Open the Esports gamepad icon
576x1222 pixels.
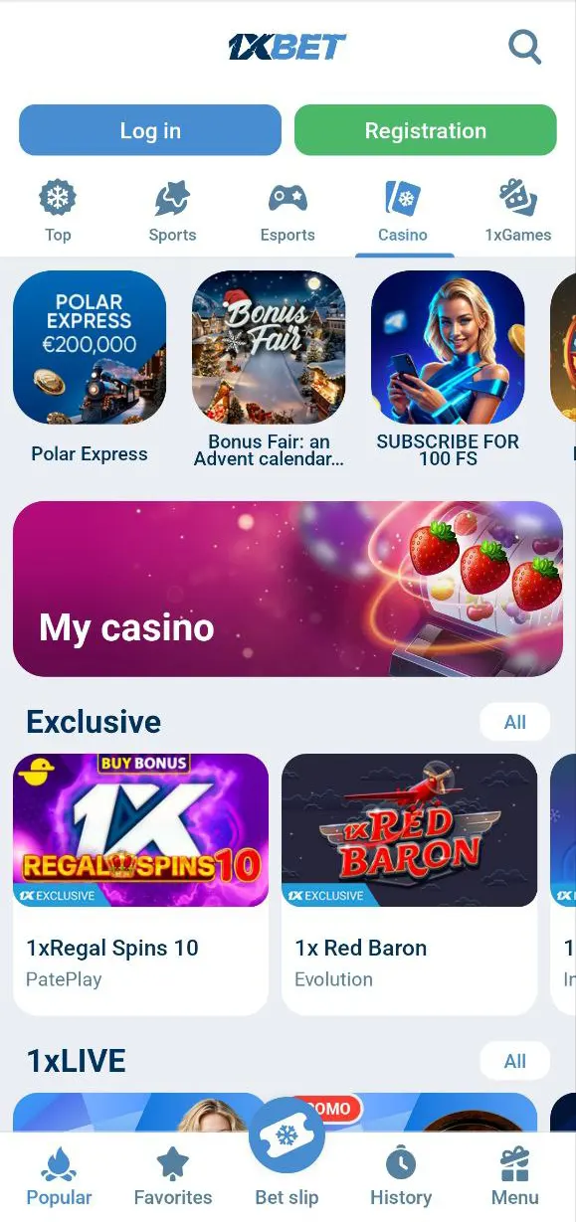[288, 198]
